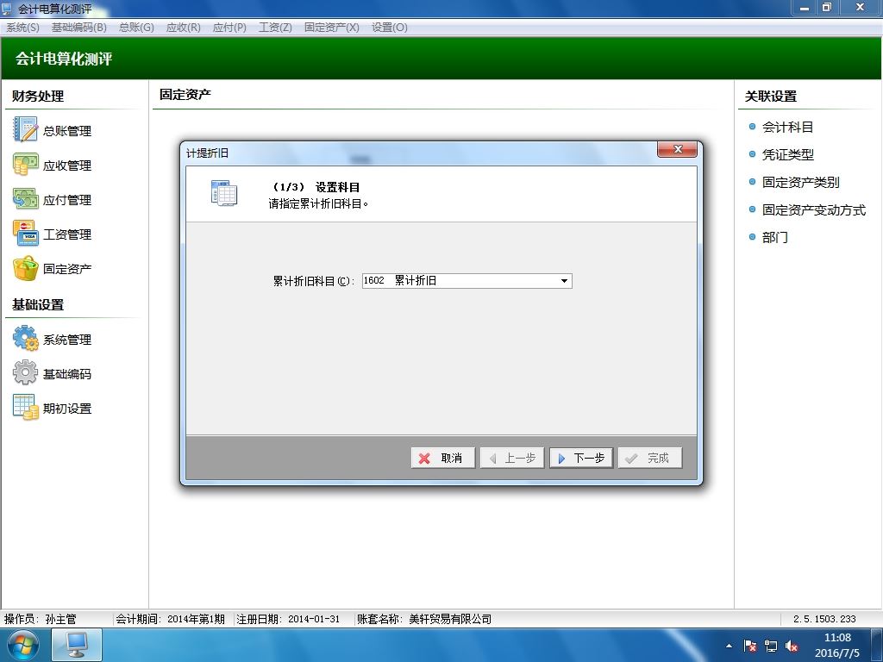Open the 部门 link
883x662 pixels.
pyautogui.click(x=775, y=238)
